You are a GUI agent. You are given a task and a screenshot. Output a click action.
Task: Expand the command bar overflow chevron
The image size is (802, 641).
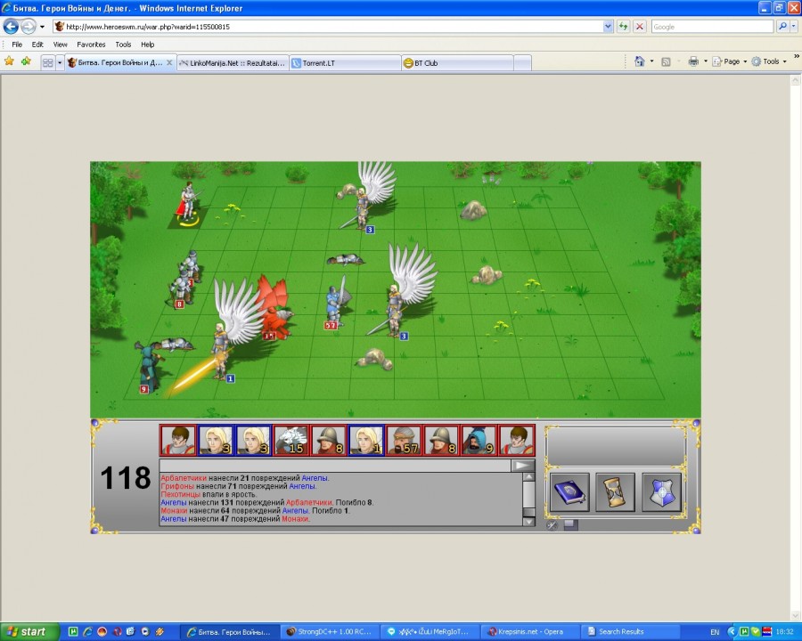tap(797, 56)
